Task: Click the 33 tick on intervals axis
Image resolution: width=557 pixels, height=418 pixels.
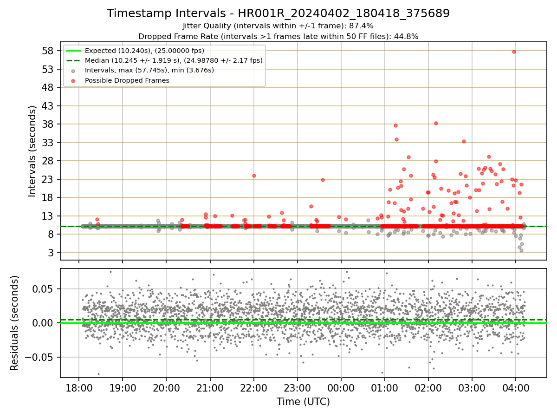Action: tap(48, 143)
